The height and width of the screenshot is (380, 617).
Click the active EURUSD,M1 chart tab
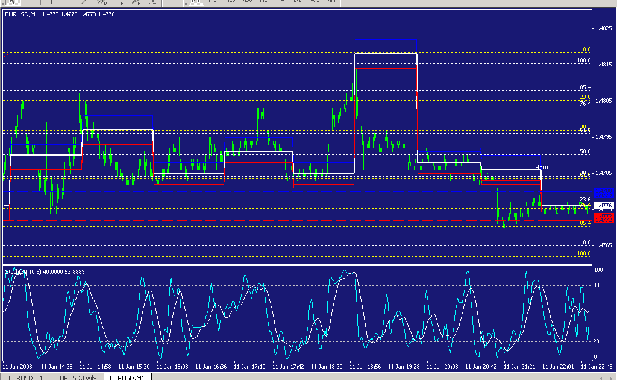tap(128, 377)
